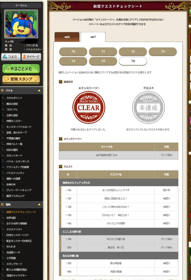Click the icon beside メインストーリー table heading
The image size is (191, 280).
(60, 139)
